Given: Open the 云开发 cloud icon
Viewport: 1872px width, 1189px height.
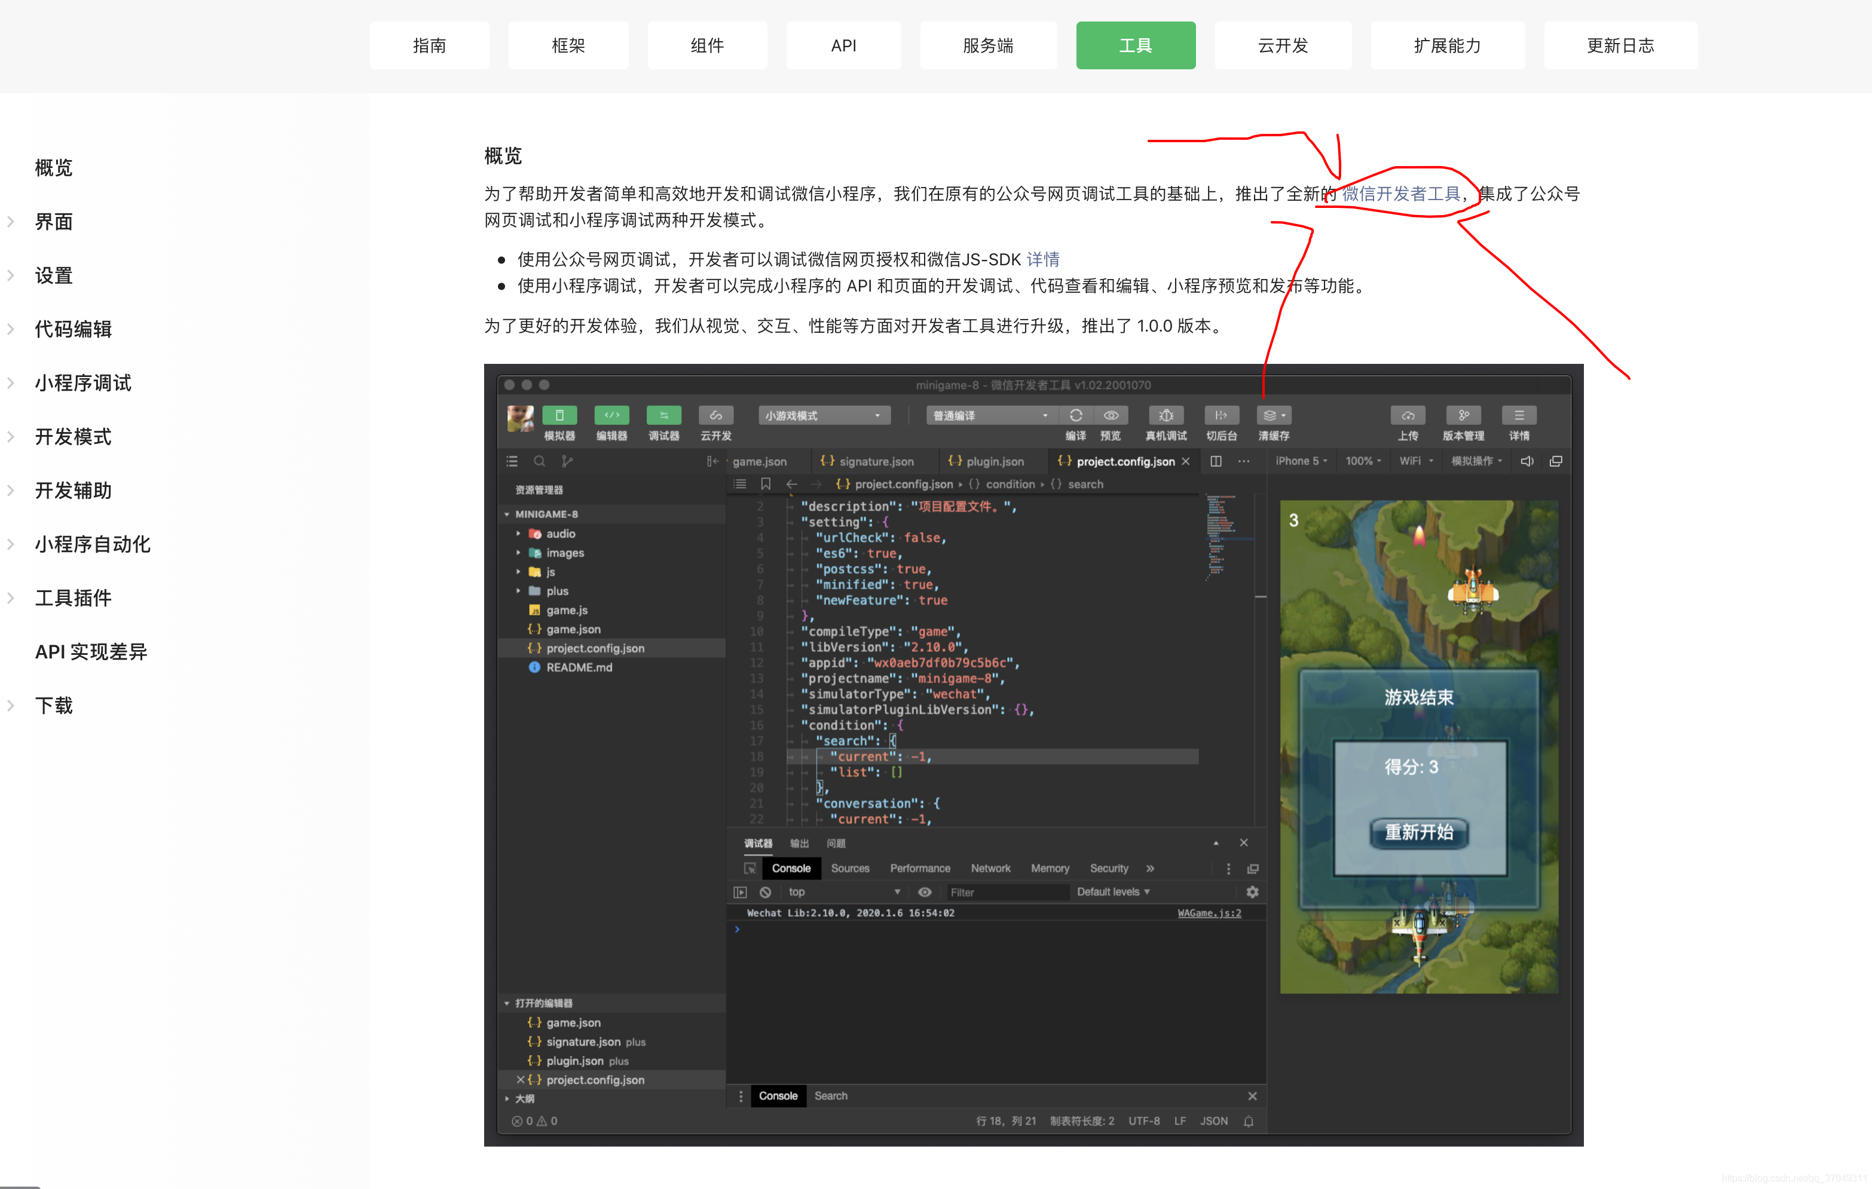Looking at the screenshot, I should coord(715,415).
